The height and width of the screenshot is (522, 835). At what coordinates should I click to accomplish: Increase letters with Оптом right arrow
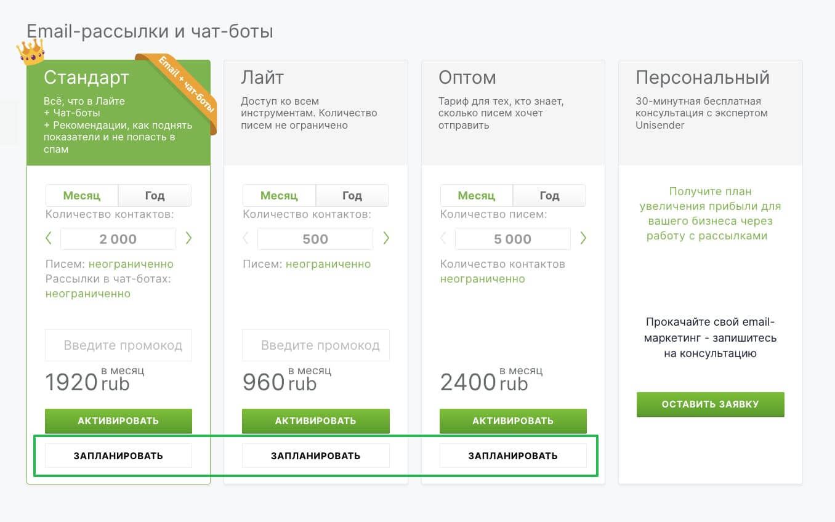tap(583, 238)
